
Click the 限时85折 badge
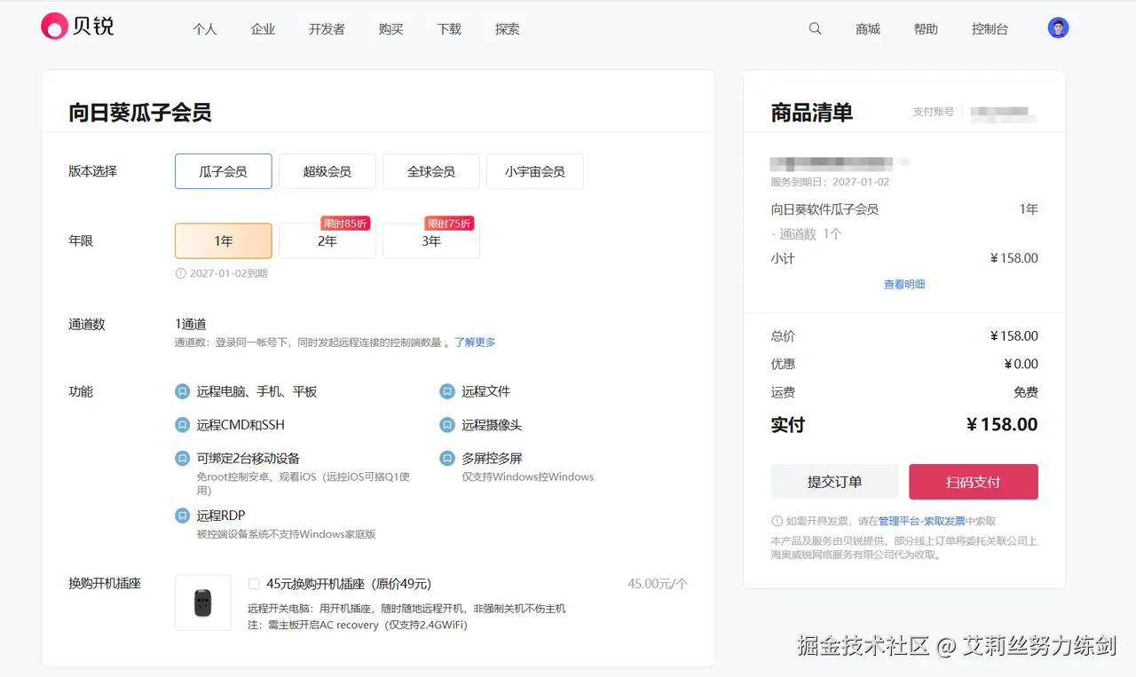point(345,224)
